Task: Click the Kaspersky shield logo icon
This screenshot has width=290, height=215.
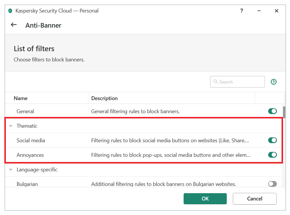Action: click(x=10, y=11)
